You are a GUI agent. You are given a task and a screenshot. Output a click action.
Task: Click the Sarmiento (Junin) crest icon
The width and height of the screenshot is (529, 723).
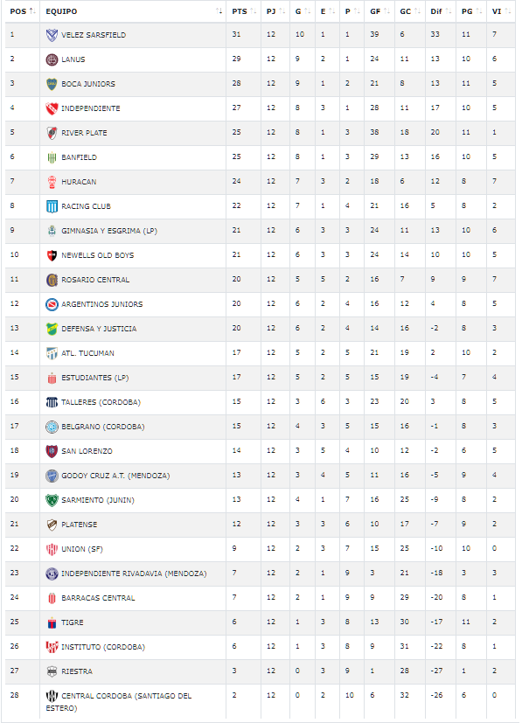click(x=52, y=500)
